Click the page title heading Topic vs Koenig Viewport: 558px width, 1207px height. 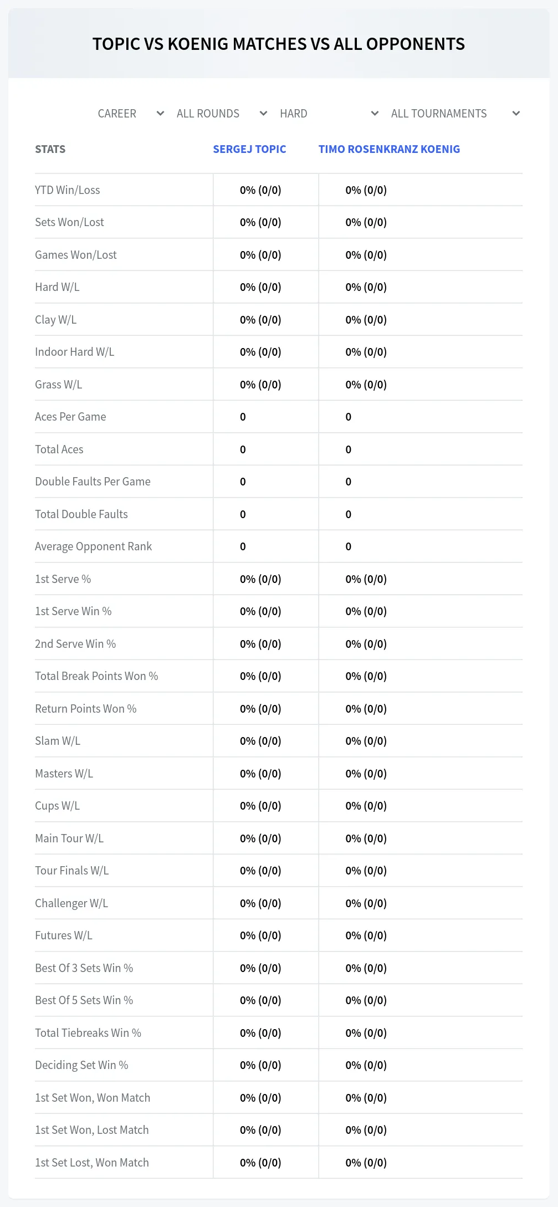click(279, 44)
